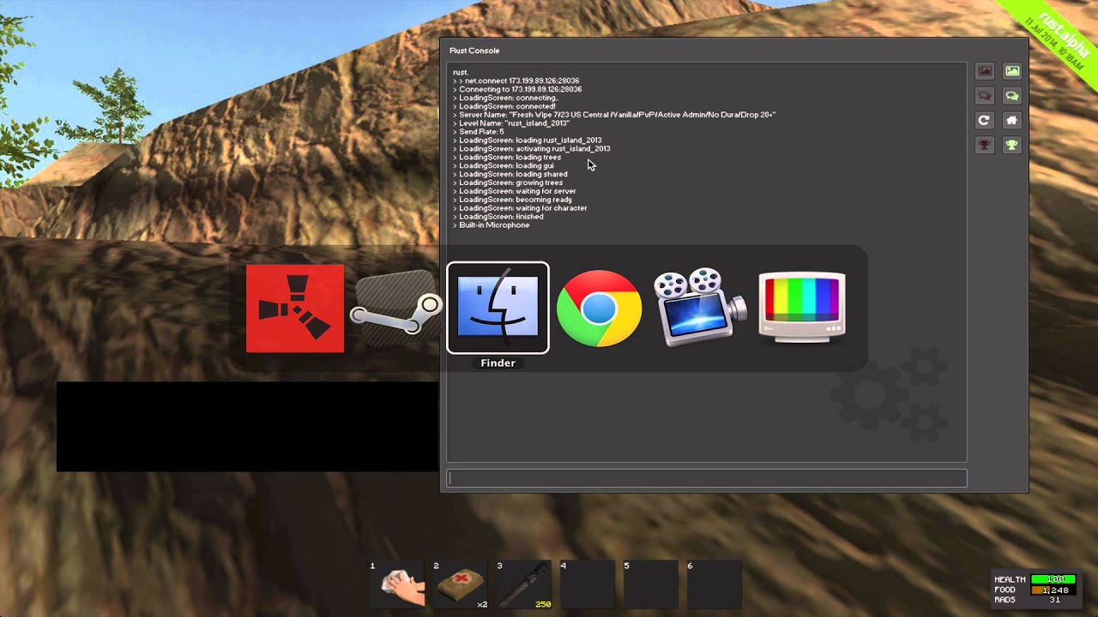Click the 'LoadingScreen: waiting for character' line
Screen dimensions: 1098x617
[x=520, y=208]
